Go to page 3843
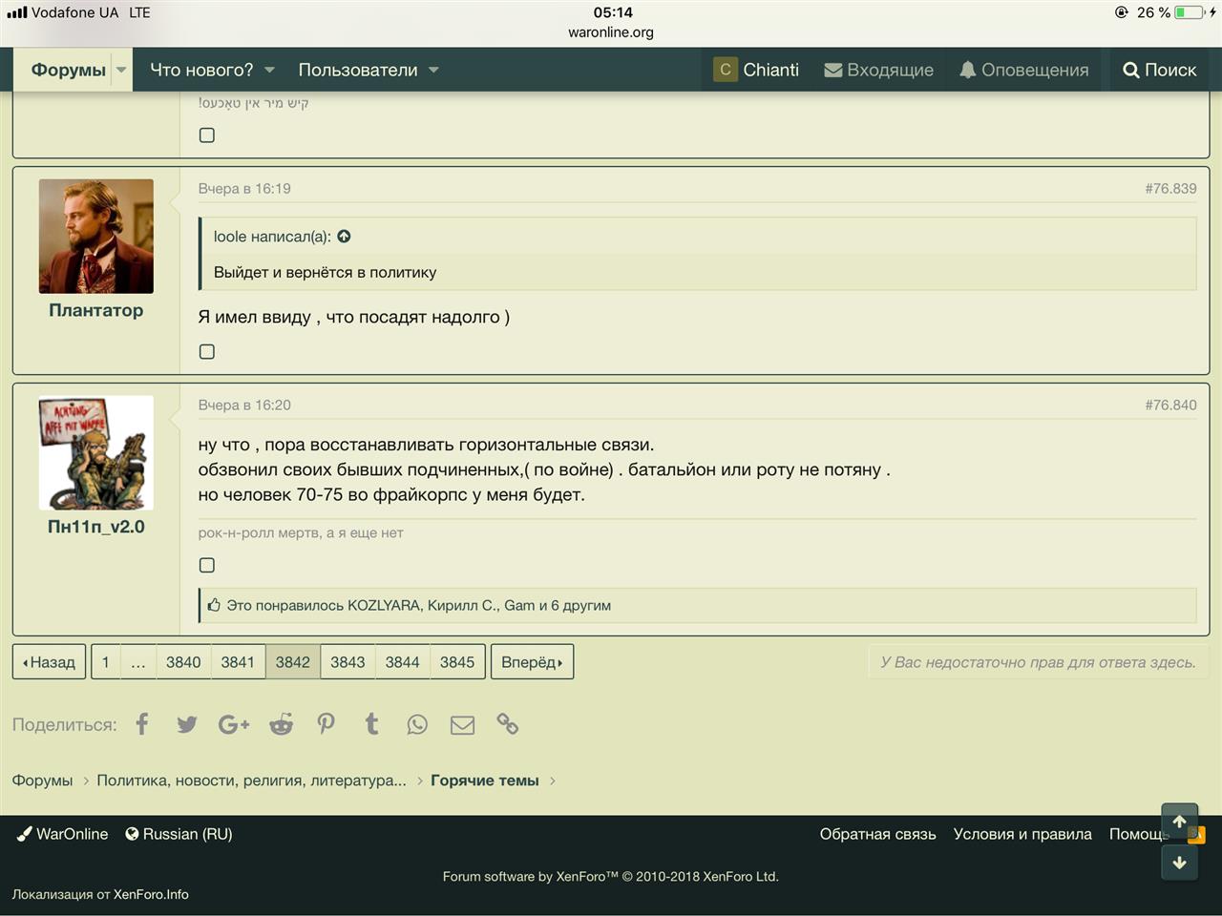Image resolution: width=1222 pixels, height=916 pixels. point(348,662)
